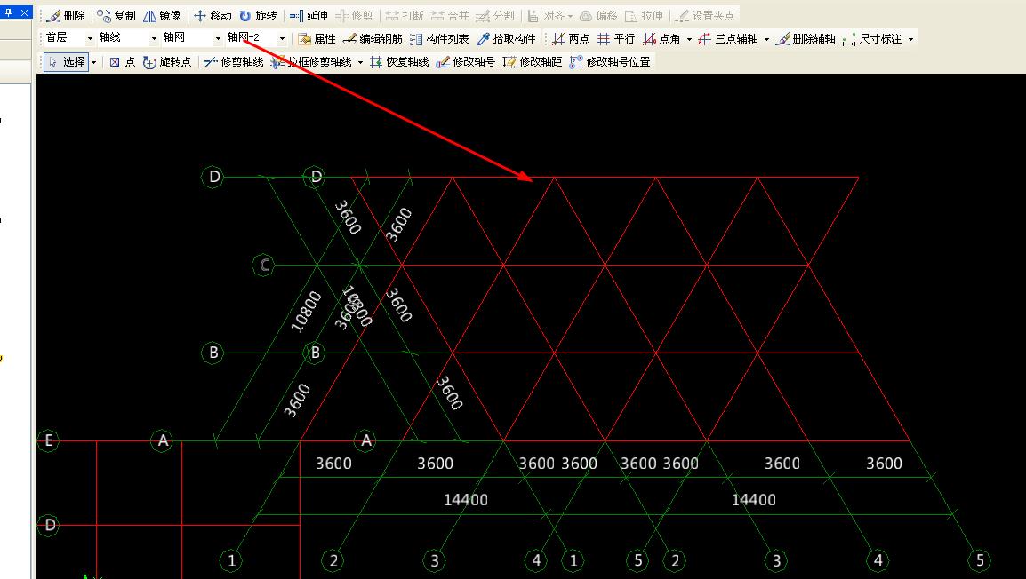
Task: Open the 轴网 type dropdown
Action: point(218,38)
